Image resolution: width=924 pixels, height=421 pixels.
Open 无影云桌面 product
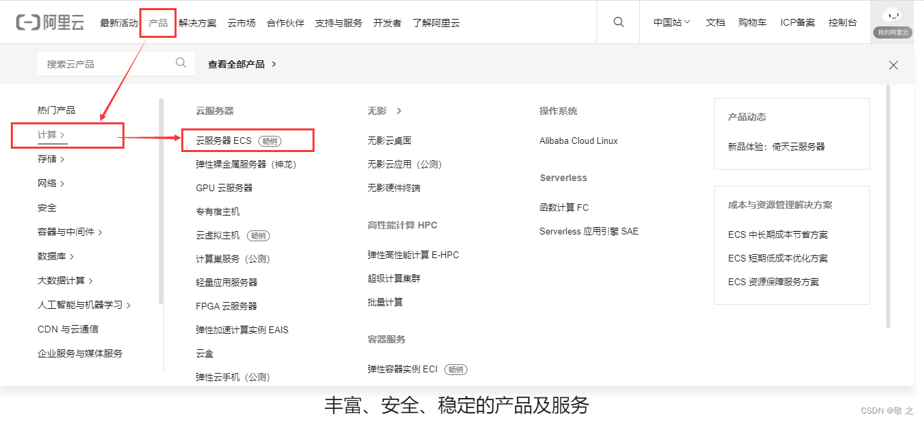coord(390,141)
